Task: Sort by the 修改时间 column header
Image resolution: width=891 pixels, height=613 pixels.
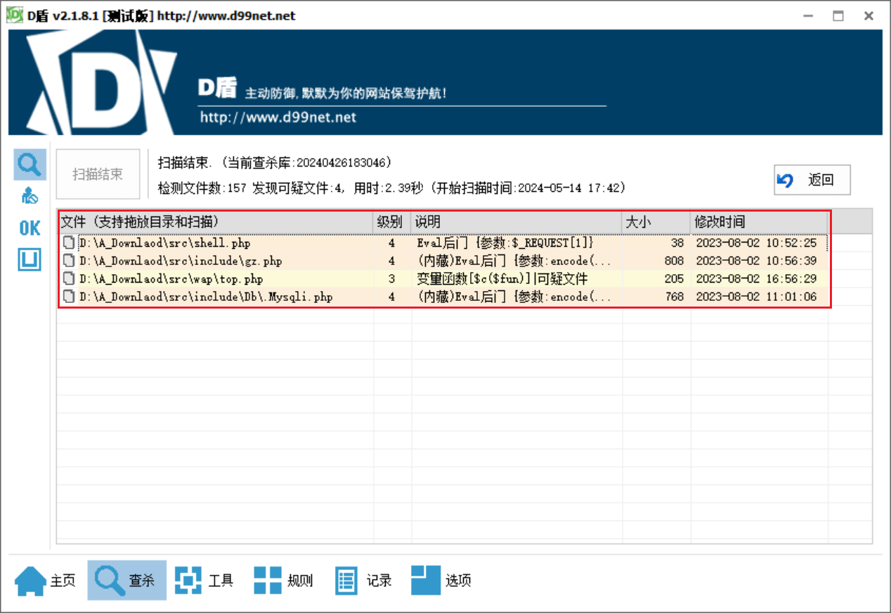Action: tap(759, 221)
